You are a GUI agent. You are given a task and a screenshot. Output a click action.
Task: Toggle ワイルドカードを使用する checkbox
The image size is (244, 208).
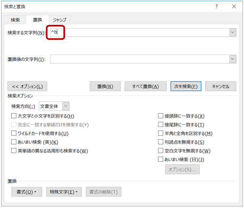(x=14, y=133)
